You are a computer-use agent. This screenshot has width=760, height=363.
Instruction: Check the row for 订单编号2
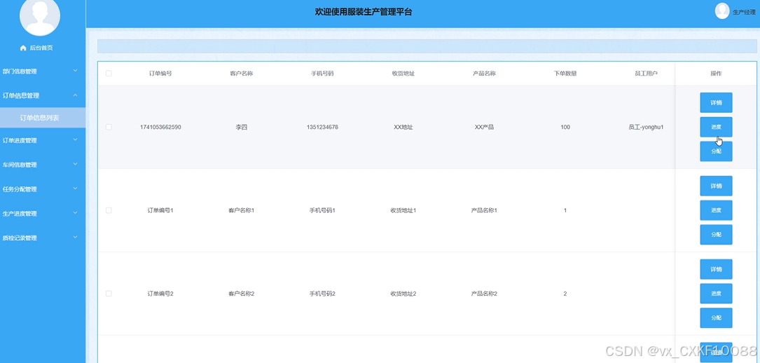[109, 294]
